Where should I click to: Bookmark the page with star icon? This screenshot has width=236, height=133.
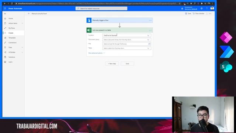point(180,3)
